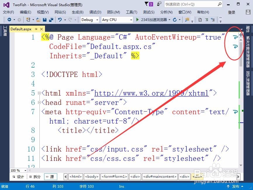253x190 pixels.
Task: Click the increase indent toolbar icon
Action: (207, 20)
